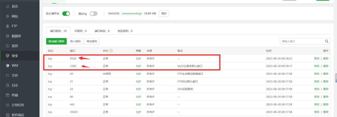Click the 安全 shield icon

[8, 56]
